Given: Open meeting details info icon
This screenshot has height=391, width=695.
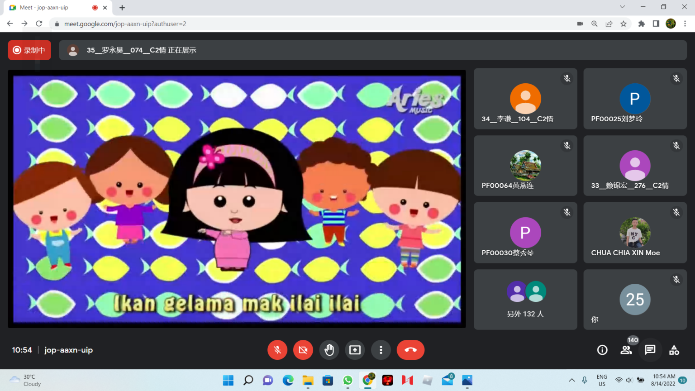Looking at the screenshot, I should [x=602, y=350].
